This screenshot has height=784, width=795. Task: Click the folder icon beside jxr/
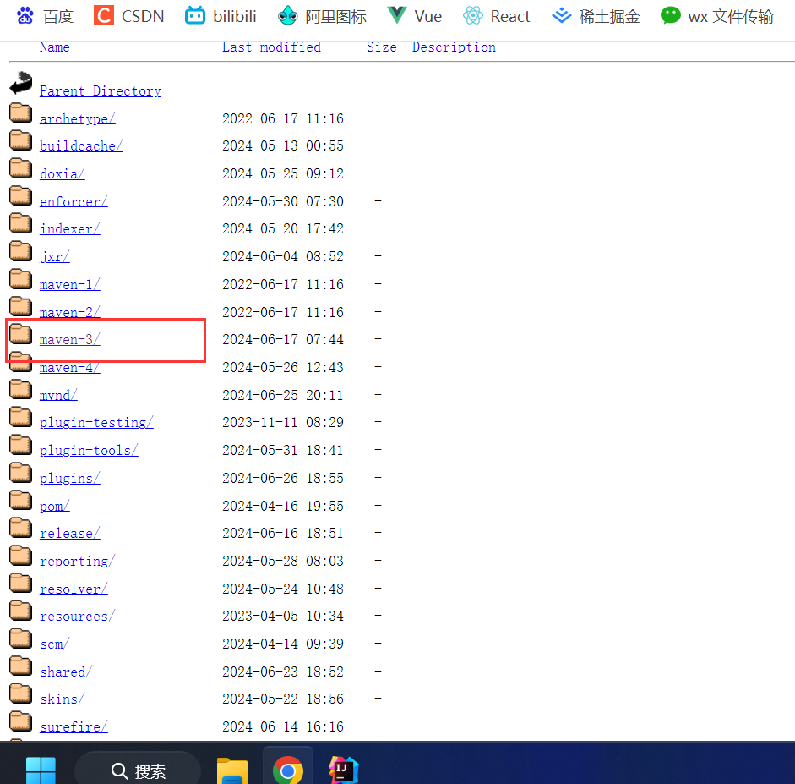(21, 250)
